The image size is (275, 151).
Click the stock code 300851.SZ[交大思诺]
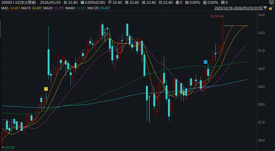coord(19,2)
